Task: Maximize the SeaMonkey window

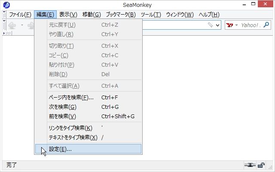Action: click(x=253, y=4)
